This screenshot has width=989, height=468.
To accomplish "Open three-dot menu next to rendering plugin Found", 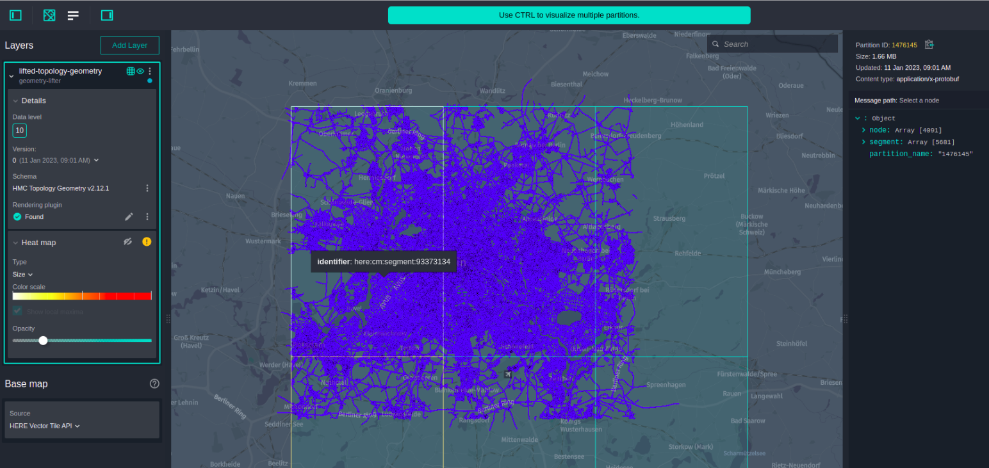I will point(147,217).
